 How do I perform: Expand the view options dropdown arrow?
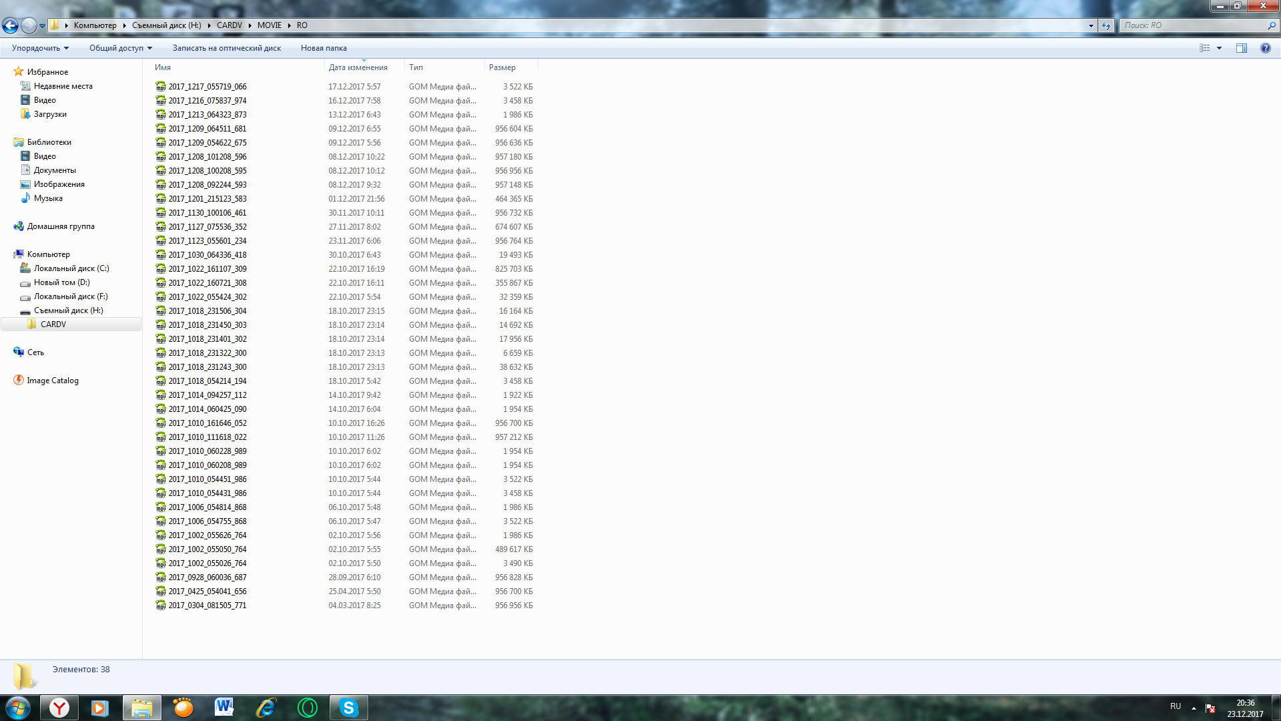(1219, 48)
